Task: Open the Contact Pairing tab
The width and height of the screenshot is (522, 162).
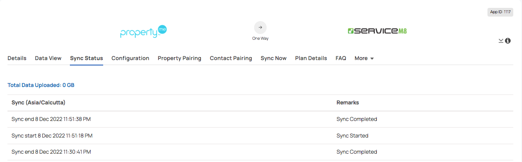Action: click(231, 58)
